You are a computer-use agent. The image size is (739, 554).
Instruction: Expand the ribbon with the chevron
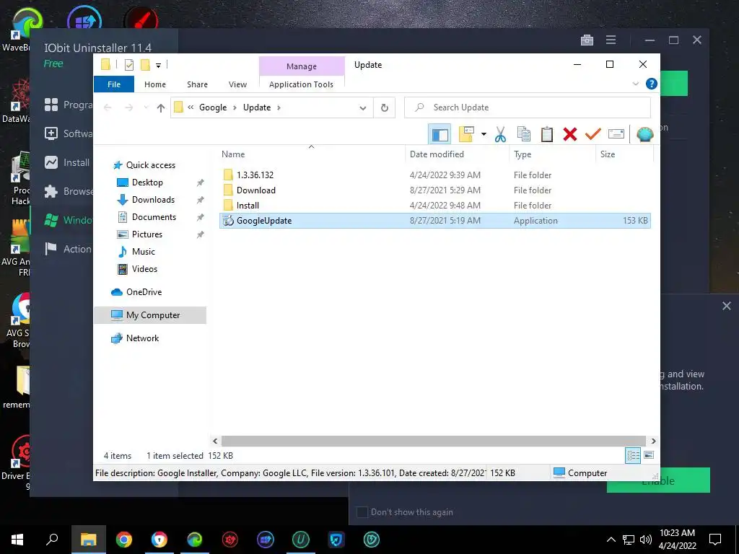pos(635,84)
